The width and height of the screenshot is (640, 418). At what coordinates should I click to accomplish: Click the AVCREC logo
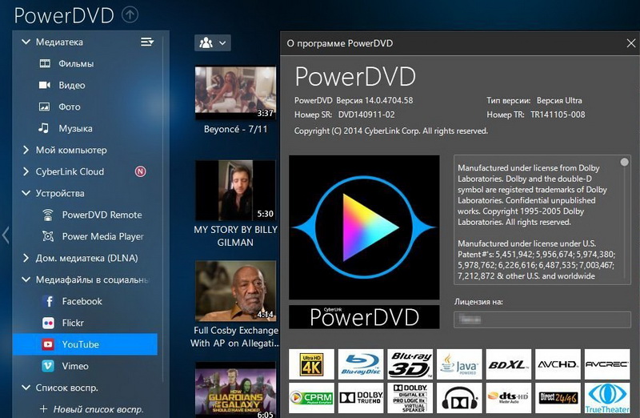(606, 364)
